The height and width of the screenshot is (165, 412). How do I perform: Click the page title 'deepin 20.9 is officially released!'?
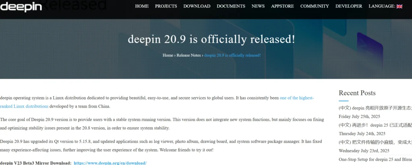212,39
